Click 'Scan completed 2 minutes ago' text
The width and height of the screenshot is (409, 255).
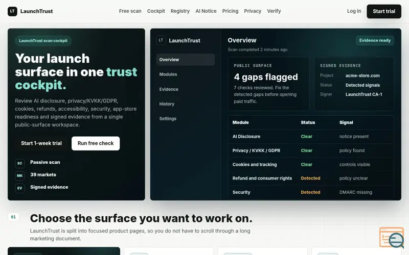(258, 49)
